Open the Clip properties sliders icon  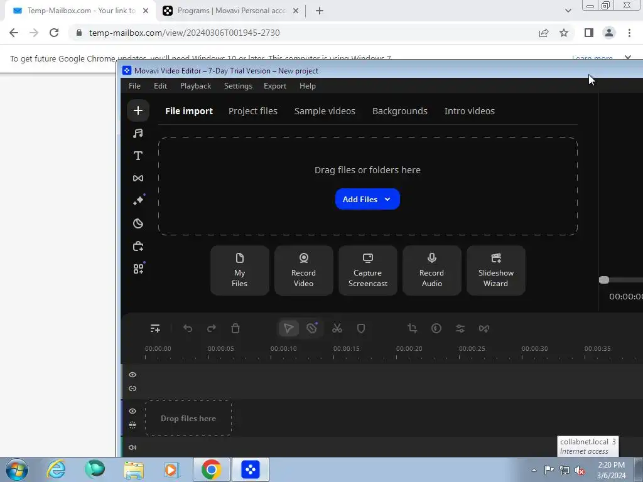[460, 328]
